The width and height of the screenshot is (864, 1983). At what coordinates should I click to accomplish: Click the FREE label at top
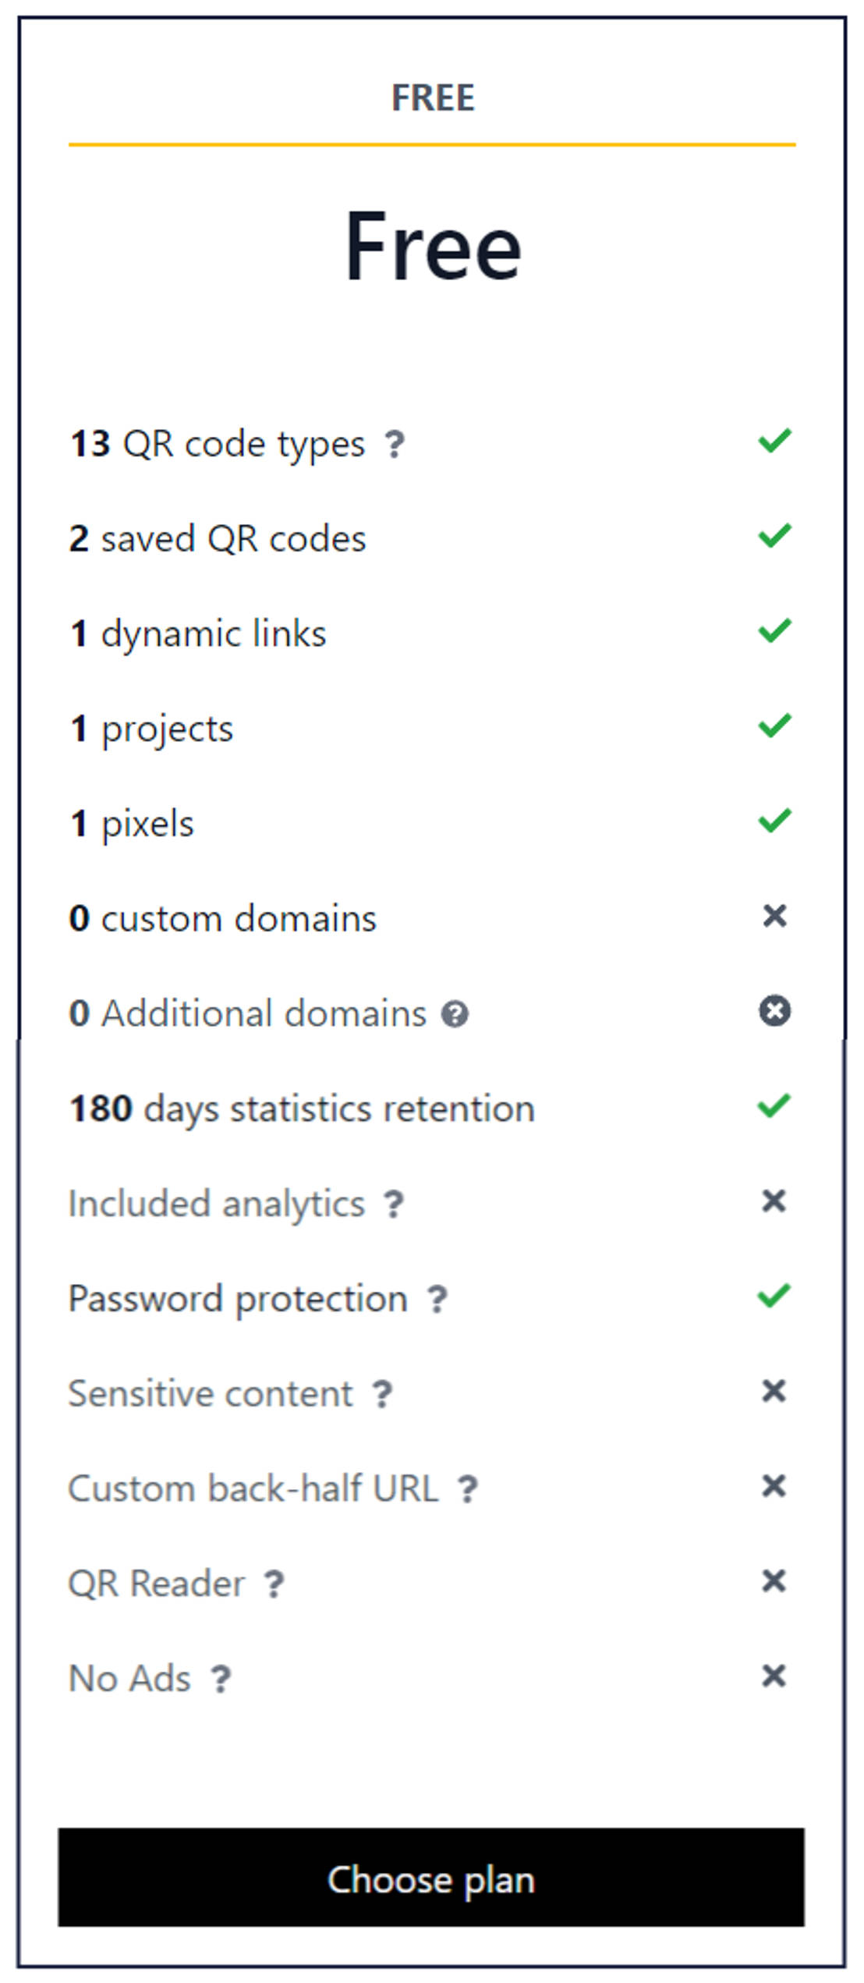433,98
